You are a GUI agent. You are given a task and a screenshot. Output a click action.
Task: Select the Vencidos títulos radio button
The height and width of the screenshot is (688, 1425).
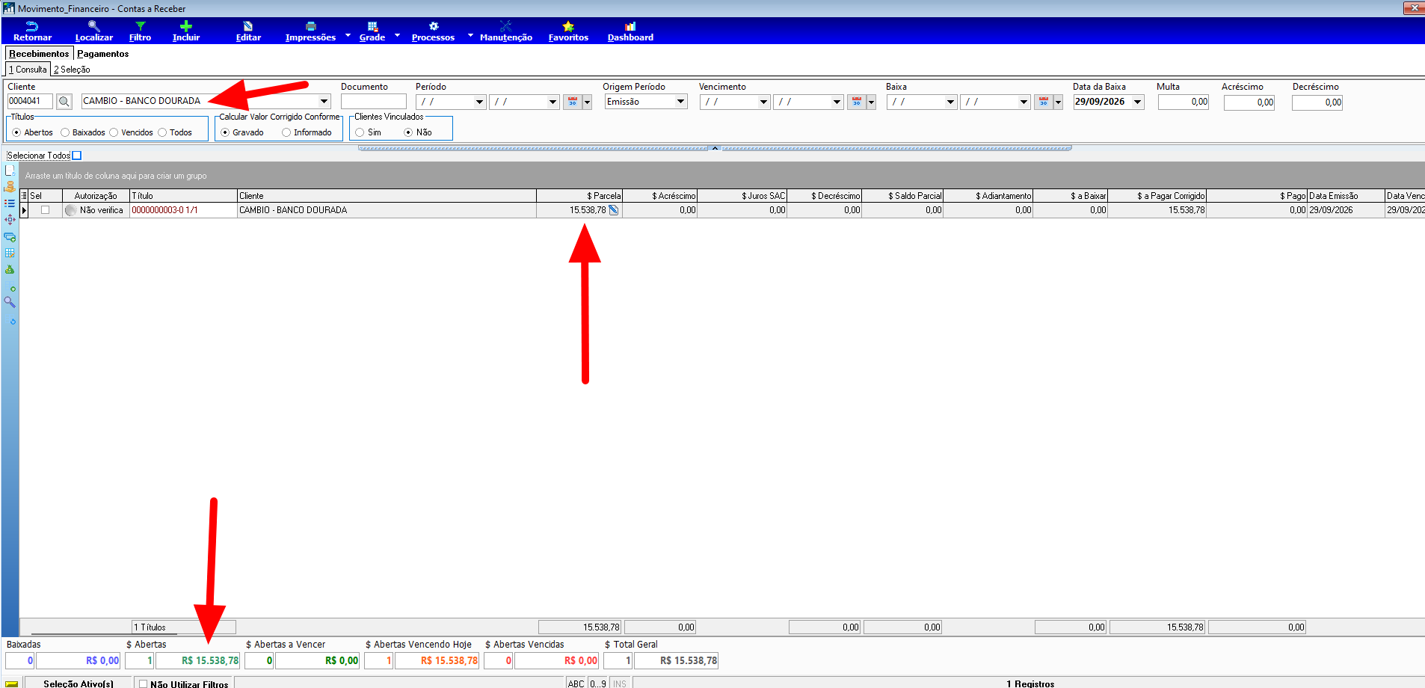[114, 132]
